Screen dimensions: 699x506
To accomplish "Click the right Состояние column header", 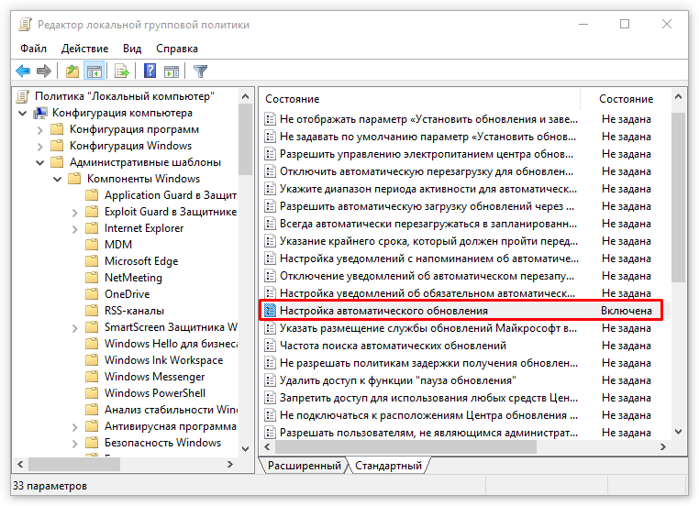I will [x=626, y=98].
